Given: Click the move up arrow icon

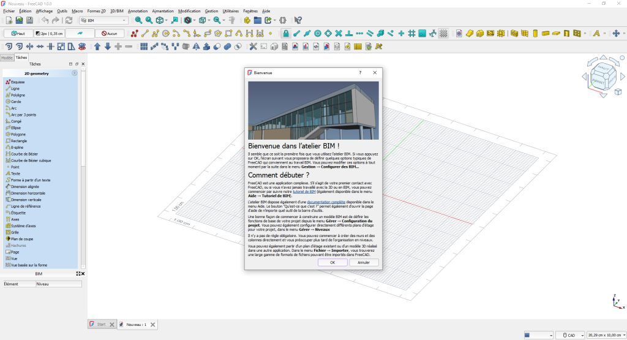Looking at the screenshot, I should tap(97, 47).
